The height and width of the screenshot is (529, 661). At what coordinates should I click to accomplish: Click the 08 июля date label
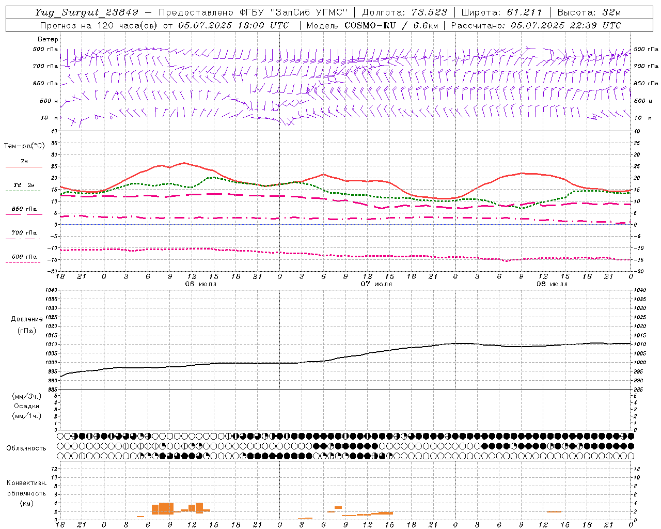[552, 284]
